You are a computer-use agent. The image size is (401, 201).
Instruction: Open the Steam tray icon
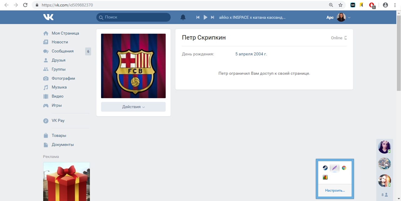coord(325,168)
